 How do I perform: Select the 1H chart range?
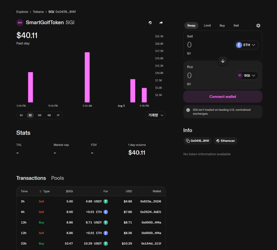[x=21, y=115]
